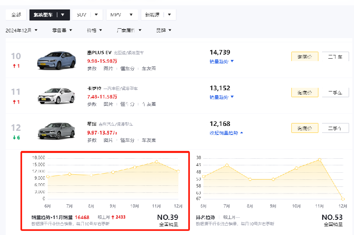Select the MPV category tab
This screenshot has height=235, width=354.
pyautogui.click(x=115, y=15)
